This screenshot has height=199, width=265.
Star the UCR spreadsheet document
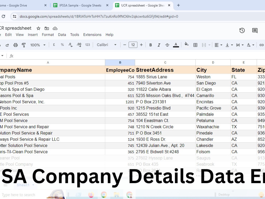coord(38,28)
